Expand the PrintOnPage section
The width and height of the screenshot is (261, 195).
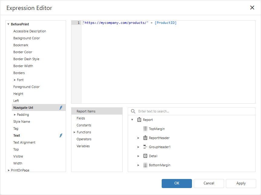tap(9, 170)
